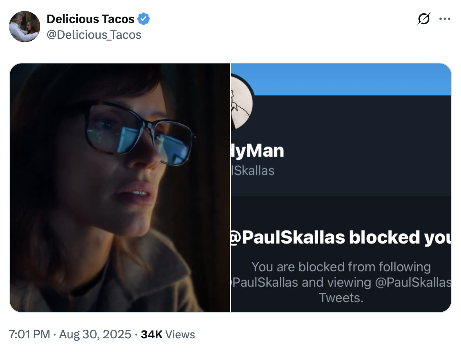461x354 pixels.
Task: Click the 7:01 PM timestamp
Action: click(x=30, y=334)
